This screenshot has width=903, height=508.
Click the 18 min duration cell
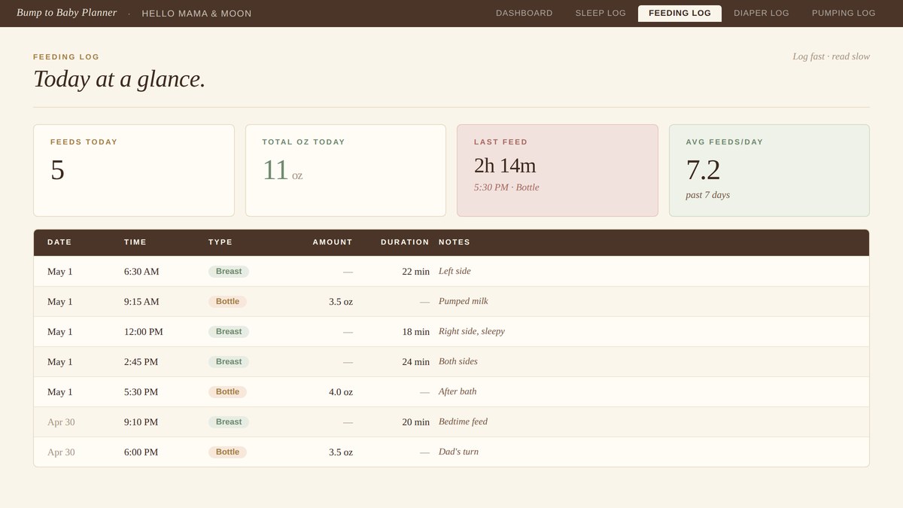pos(415,332)
